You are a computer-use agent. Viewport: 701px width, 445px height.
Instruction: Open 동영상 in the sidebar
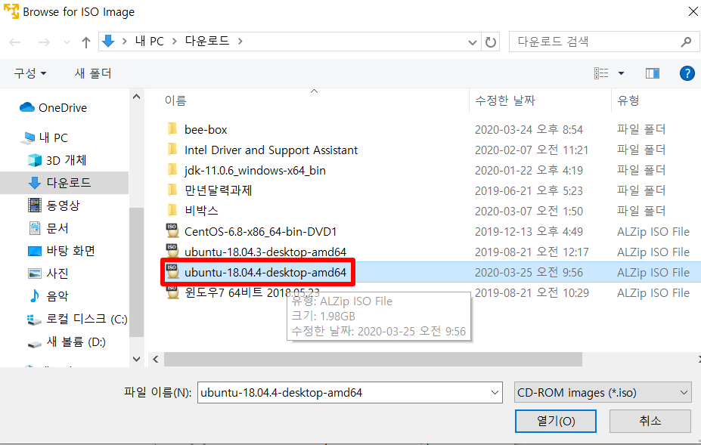pos(54,205)
